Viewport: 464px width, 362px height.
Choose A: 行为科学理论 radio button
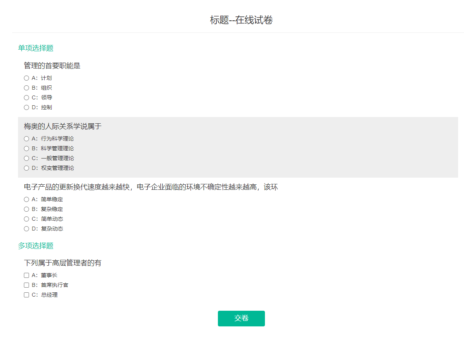pos(26,139)
